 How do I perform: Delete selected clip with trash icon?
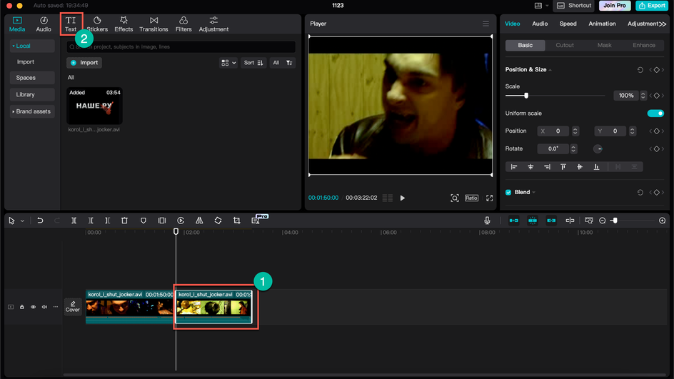click(124, 221)
